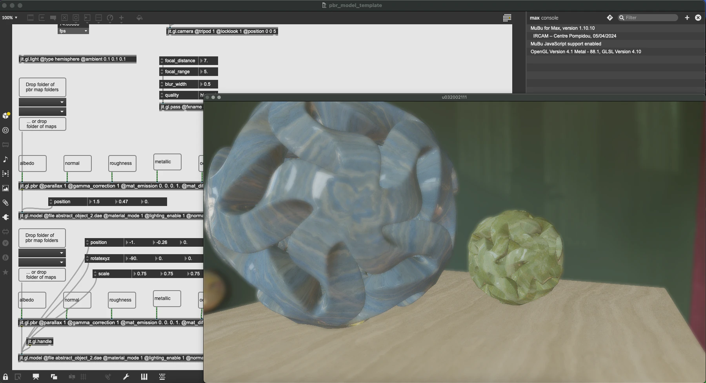This screenshot has width=706, height=383.
Task: Select the focal_range value 5. number box
Action: (x=208, y=72)
